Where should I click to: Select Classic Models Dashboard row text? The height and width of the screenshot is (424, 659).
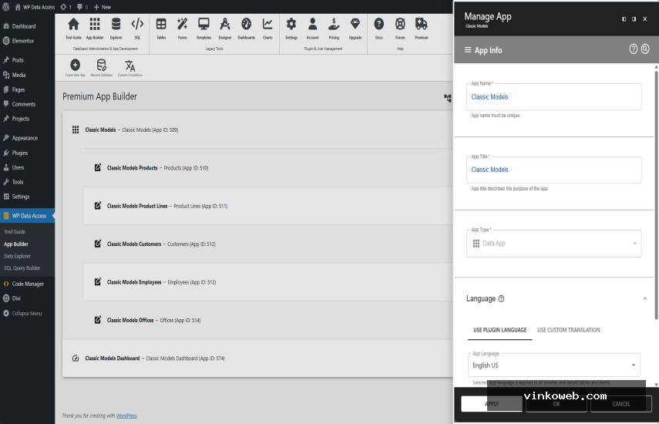(x=155, y=358)
